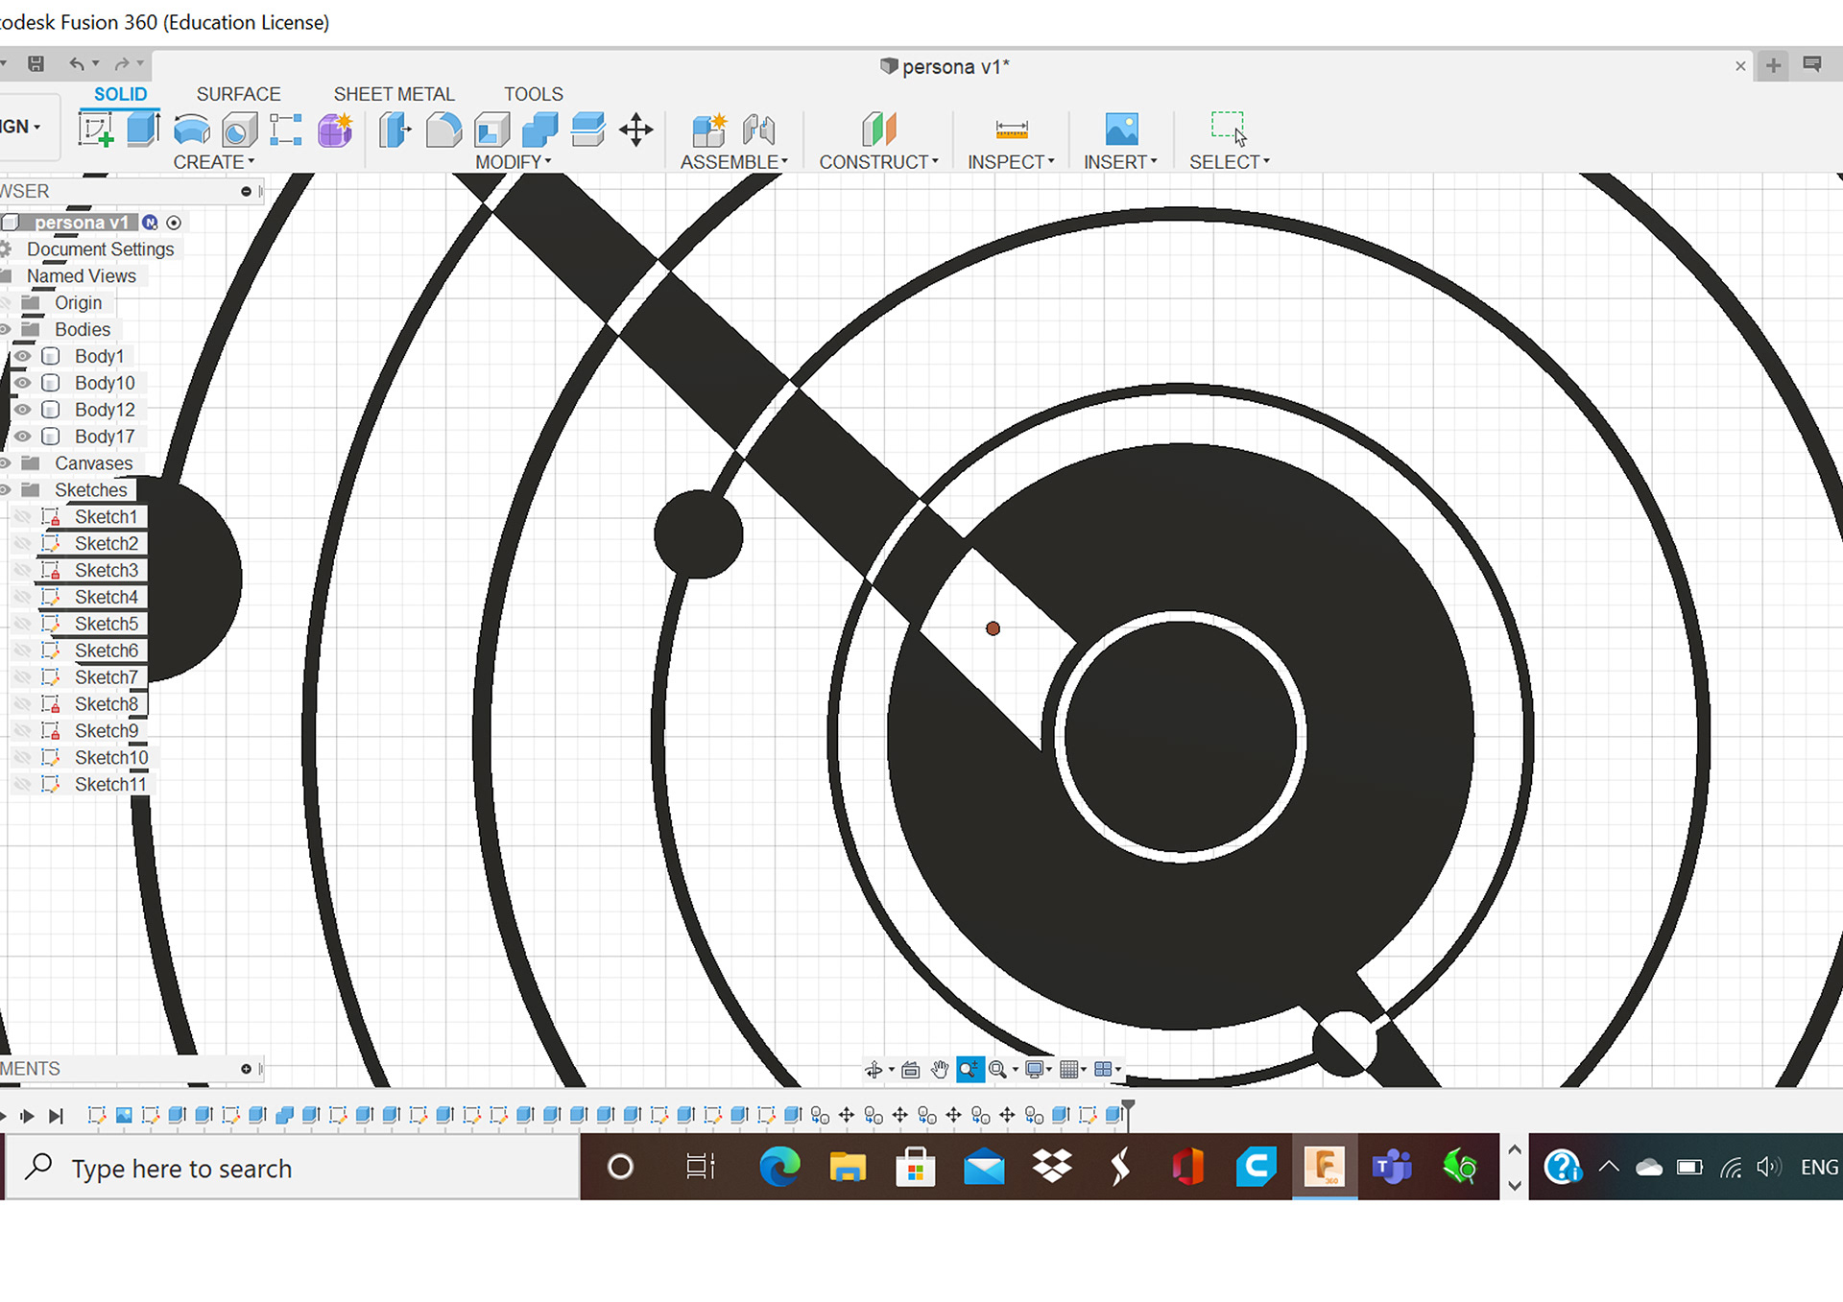This screenshot has height=1302, width=1843.
Task: Select the Fillet tool
Action: 443,130
